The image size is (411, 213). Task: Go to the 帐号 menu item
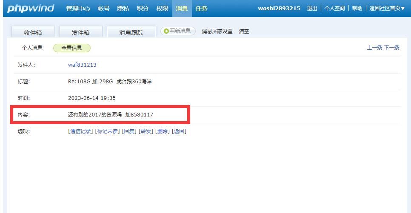(x=103, y=9)
